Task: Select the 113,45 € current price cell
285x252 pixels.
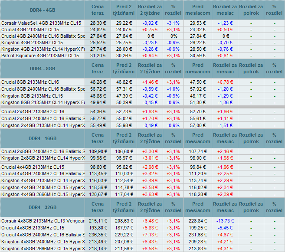Action: [98, 173]
